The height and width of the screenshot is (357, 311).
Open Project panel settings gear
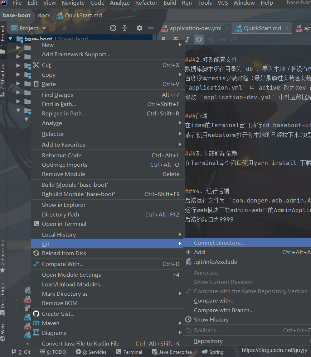(x=139, y=28)
